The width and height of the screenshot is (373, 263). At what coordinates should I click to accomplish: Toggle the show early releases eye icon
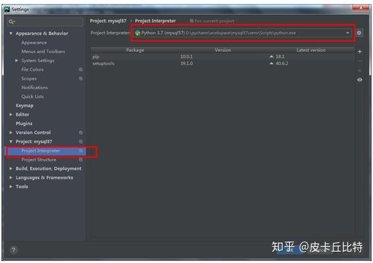(x=360, y=80)
